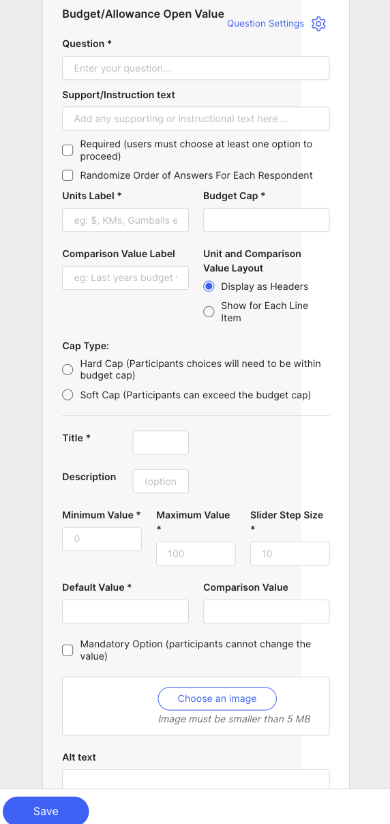Select Display as Headers radio option
This screenshot has width=390, height=824.
[x=209, y=286]
